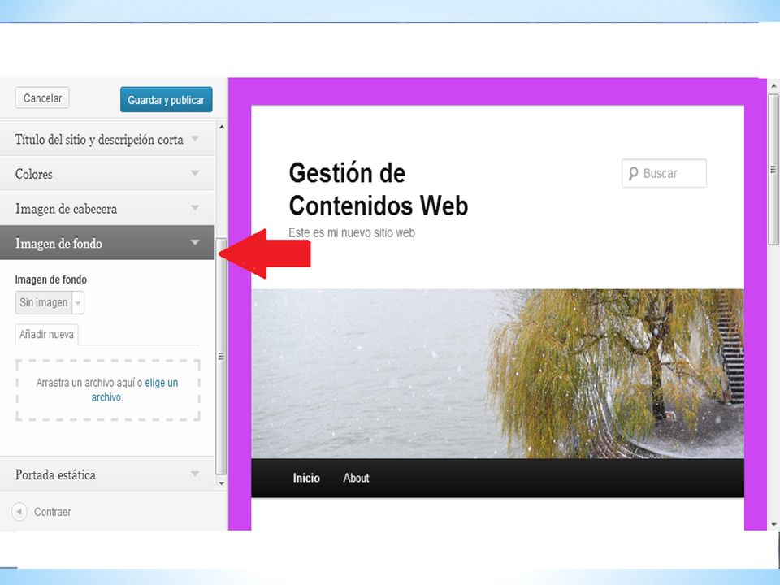780x585 pixels.
Task: Save with the Guardar y publicar button
Action: (x=166, y=99)
